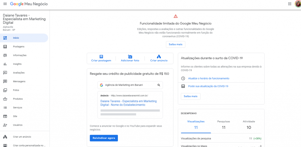This screenshot has height=147, width=301.
Task: Open the Google apps grid
Action: [290, 4]
